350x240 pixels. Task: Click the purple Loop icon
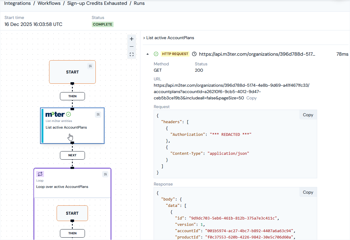pyautogui.click(x=40, y=174)
